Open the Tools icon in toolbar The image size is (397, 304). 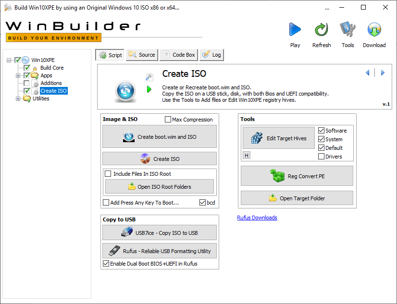tap(347, 29)
